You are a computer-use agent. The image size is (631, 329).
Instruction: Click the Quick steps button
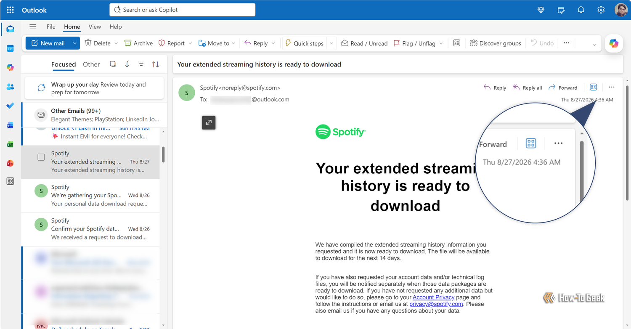point(304,43)
